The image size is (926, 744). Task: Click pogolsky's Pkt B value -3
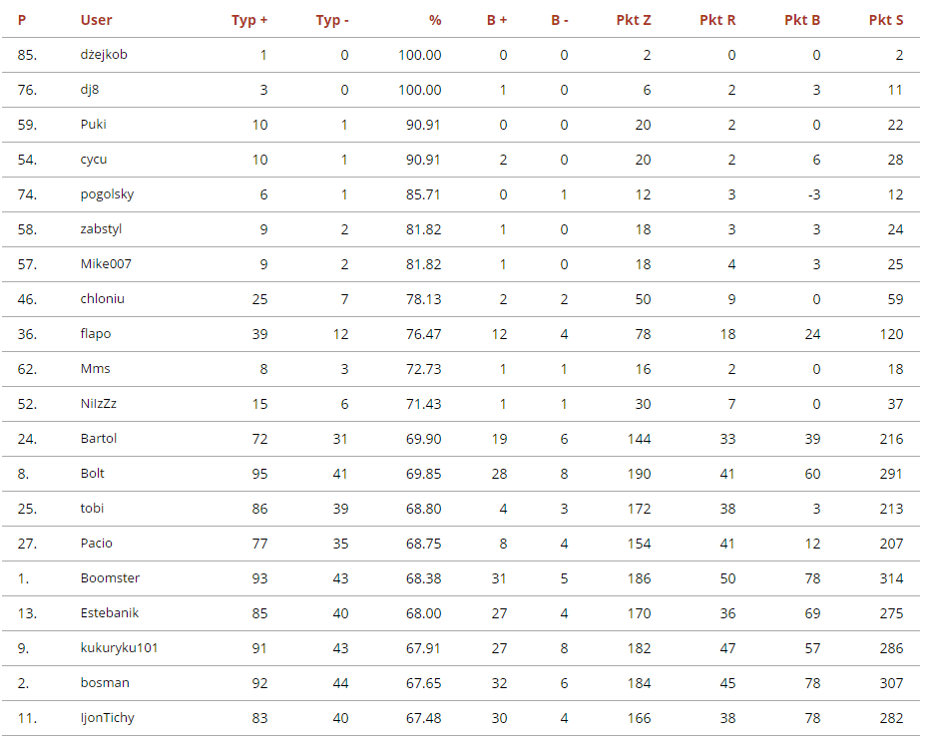click(813, 194)
